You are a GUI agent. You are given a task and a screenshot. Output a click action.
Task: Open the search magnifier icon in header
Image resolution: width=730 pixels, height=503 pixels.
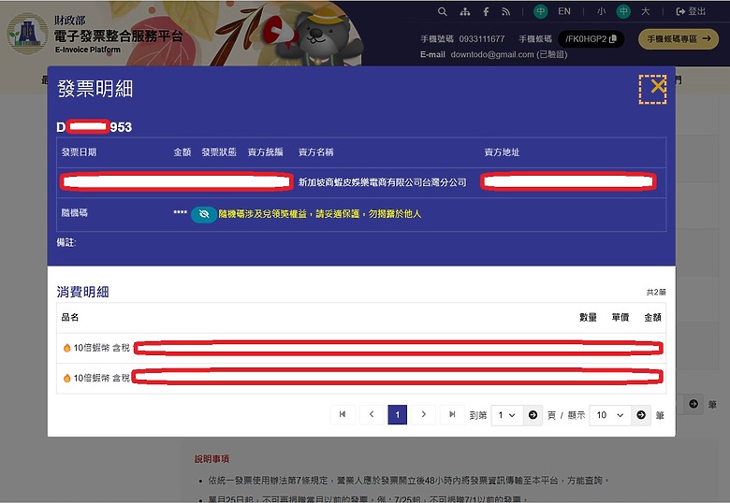[443, 11]
